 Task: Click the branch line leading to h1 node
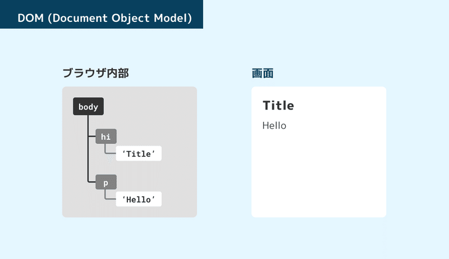pos(92,136)
